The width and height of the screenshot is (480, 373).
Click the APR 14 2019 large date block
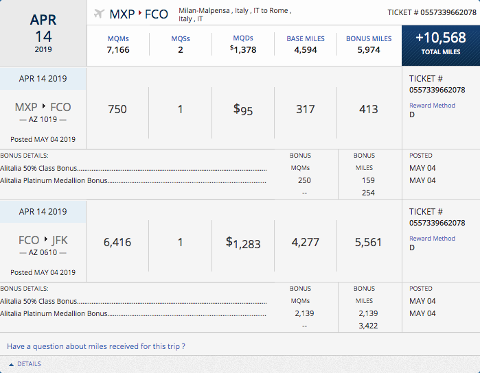pos(43,34)
